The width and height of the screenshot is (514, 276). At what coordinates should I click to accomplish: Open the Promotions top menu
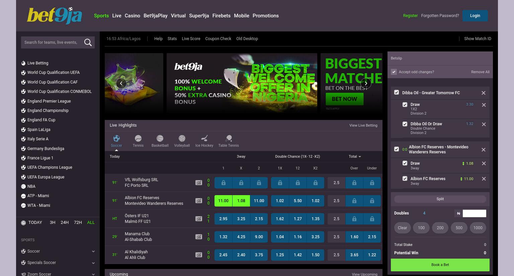[266, 16]
